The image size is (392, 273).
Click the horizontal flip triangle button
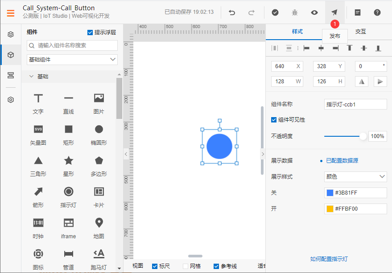coord(362,81)
